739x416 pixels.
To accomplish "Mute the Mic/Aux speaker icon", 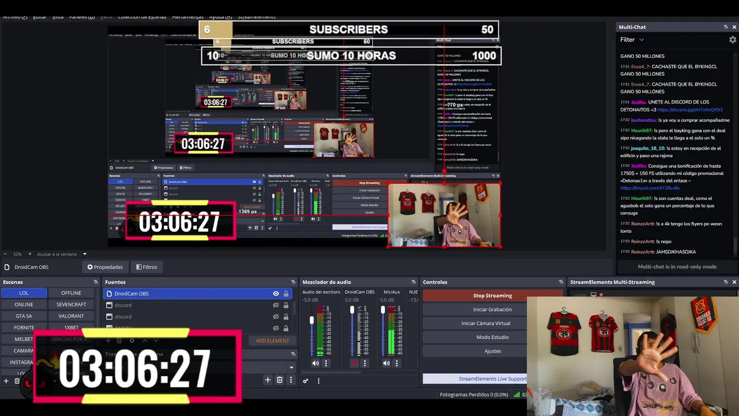I will coord(386,363).
